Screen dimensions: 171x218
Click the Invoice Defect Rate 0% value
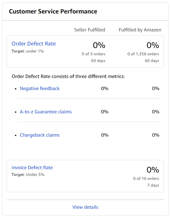[x=153, y=170]
